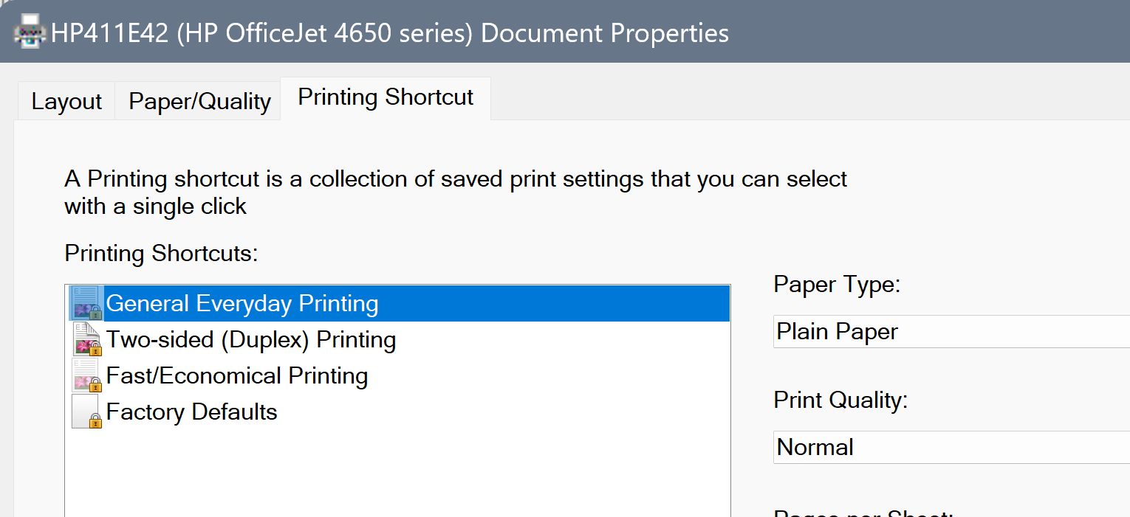Switch to the Layout tab
This screenshot has height=517, width=1130.
(x=65, y=100)
